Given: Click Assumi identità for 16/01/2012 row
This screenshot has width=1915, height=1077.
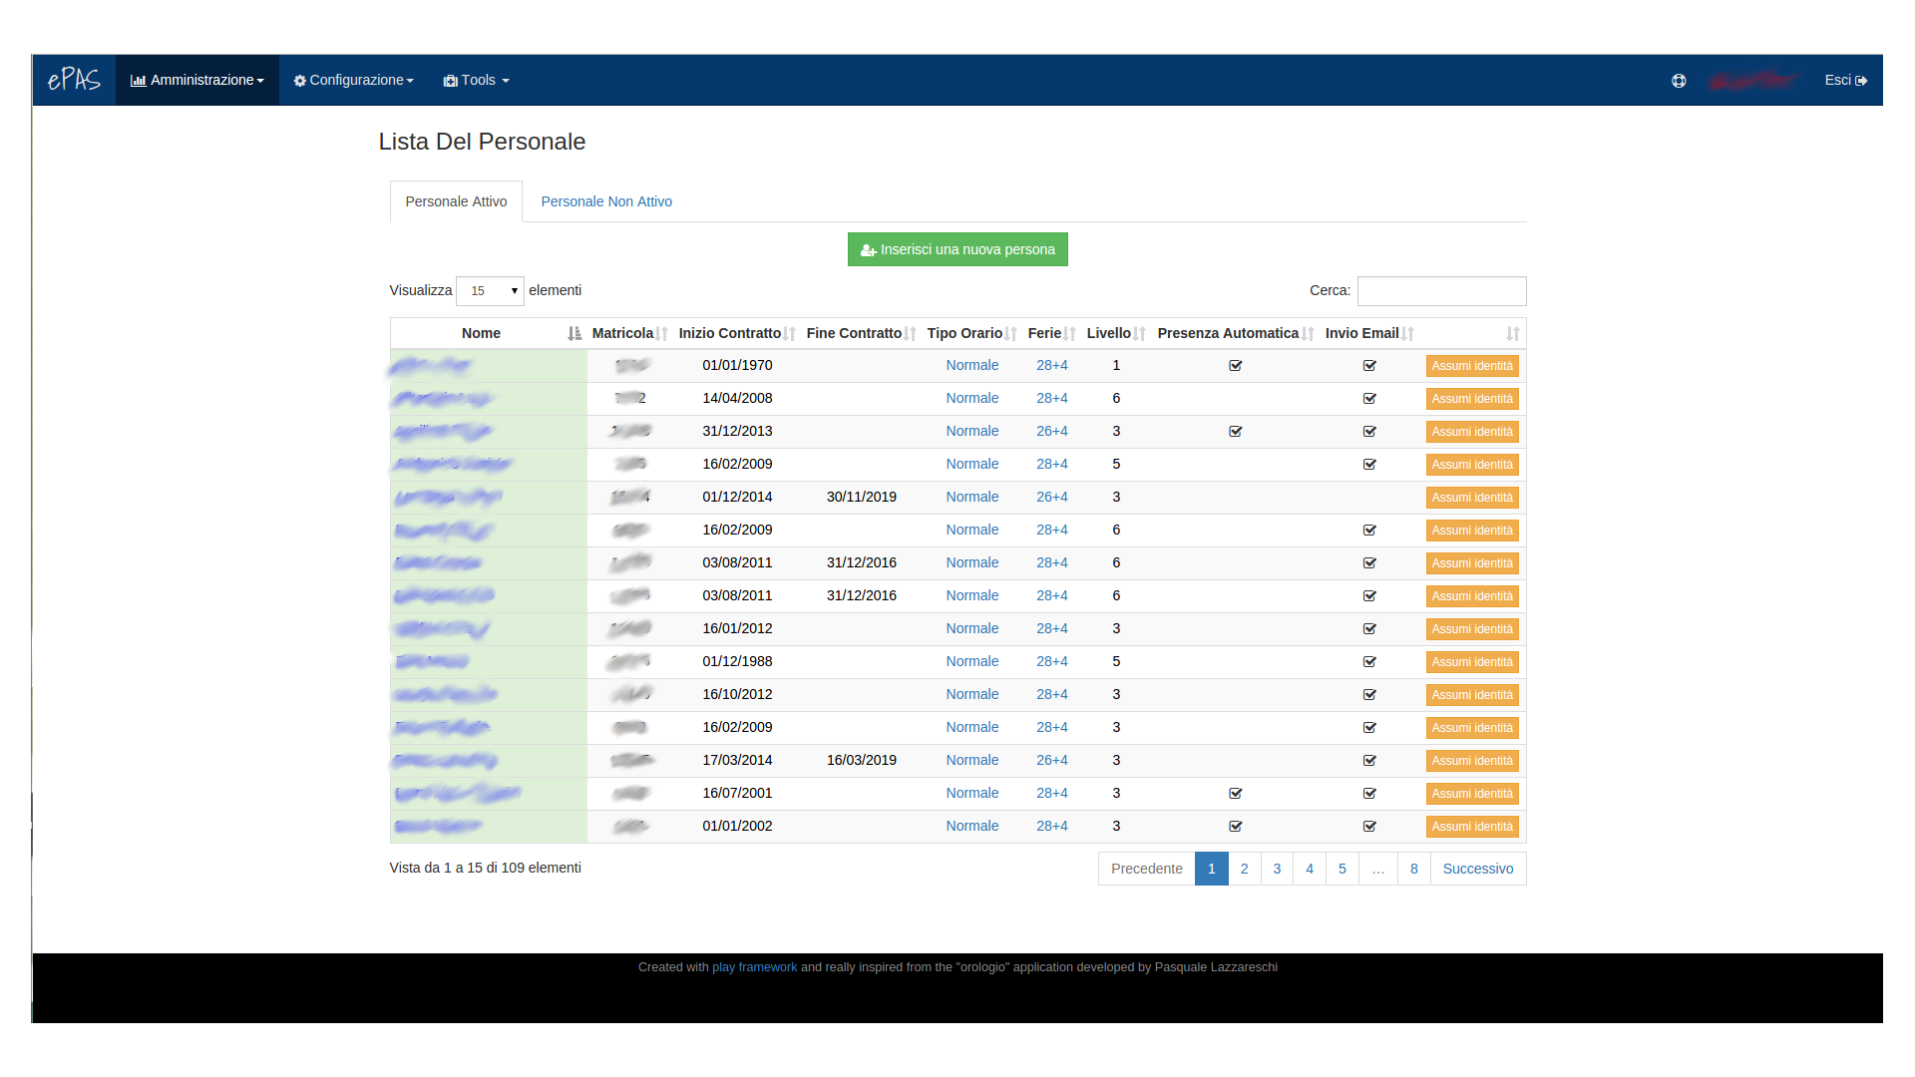Looking at the screenshot, I should pos(1472,629).
